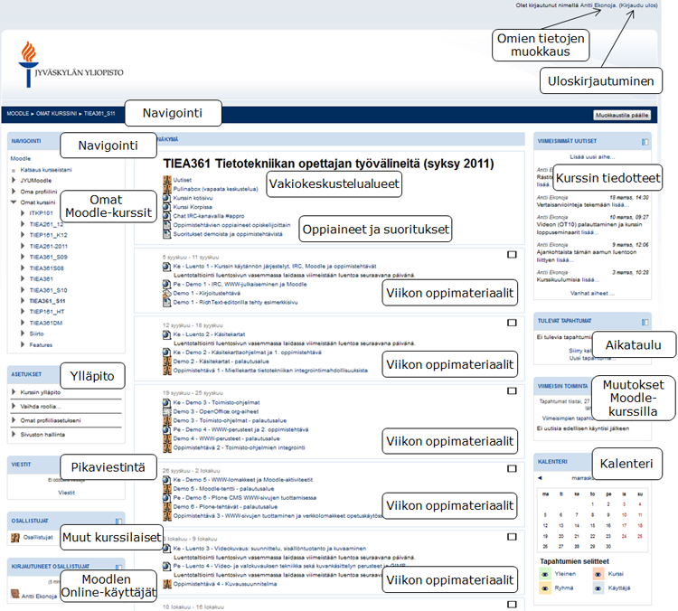Expand the Vaihda roolia... arrow

point(14,406)
